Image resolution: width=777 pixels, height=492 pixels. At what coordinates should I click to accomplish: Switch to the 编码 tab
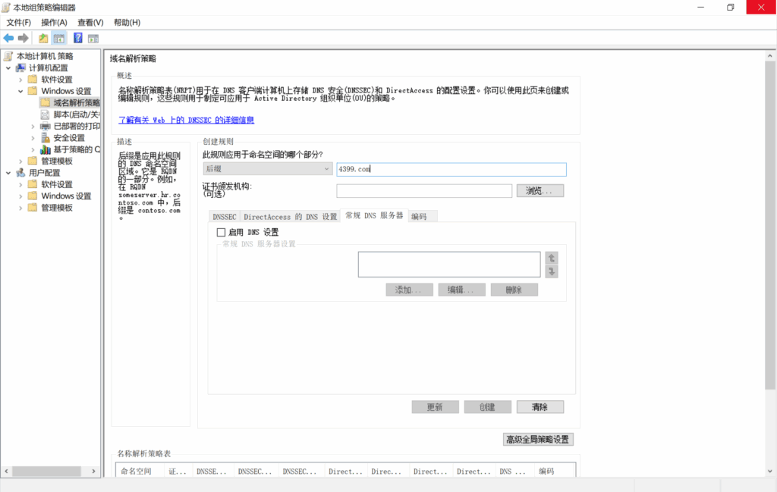click(x=419, y=217)
